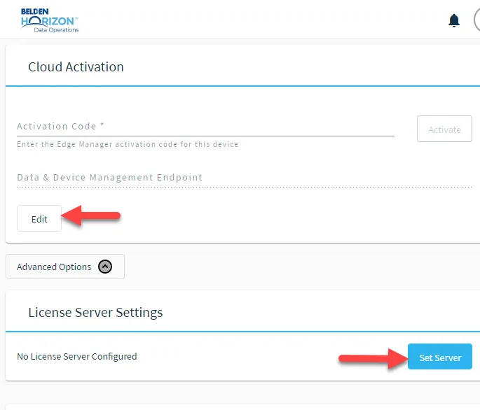The height and width of the screenshot is (410, 480).
Task: Click the Edit button
Action: click(39, 218)
